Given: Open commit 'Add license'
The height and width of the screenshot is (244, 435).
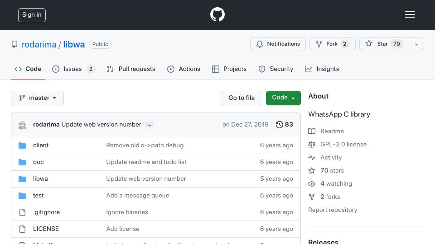Looking at the screenshot, I should click(x=123, y=229).
